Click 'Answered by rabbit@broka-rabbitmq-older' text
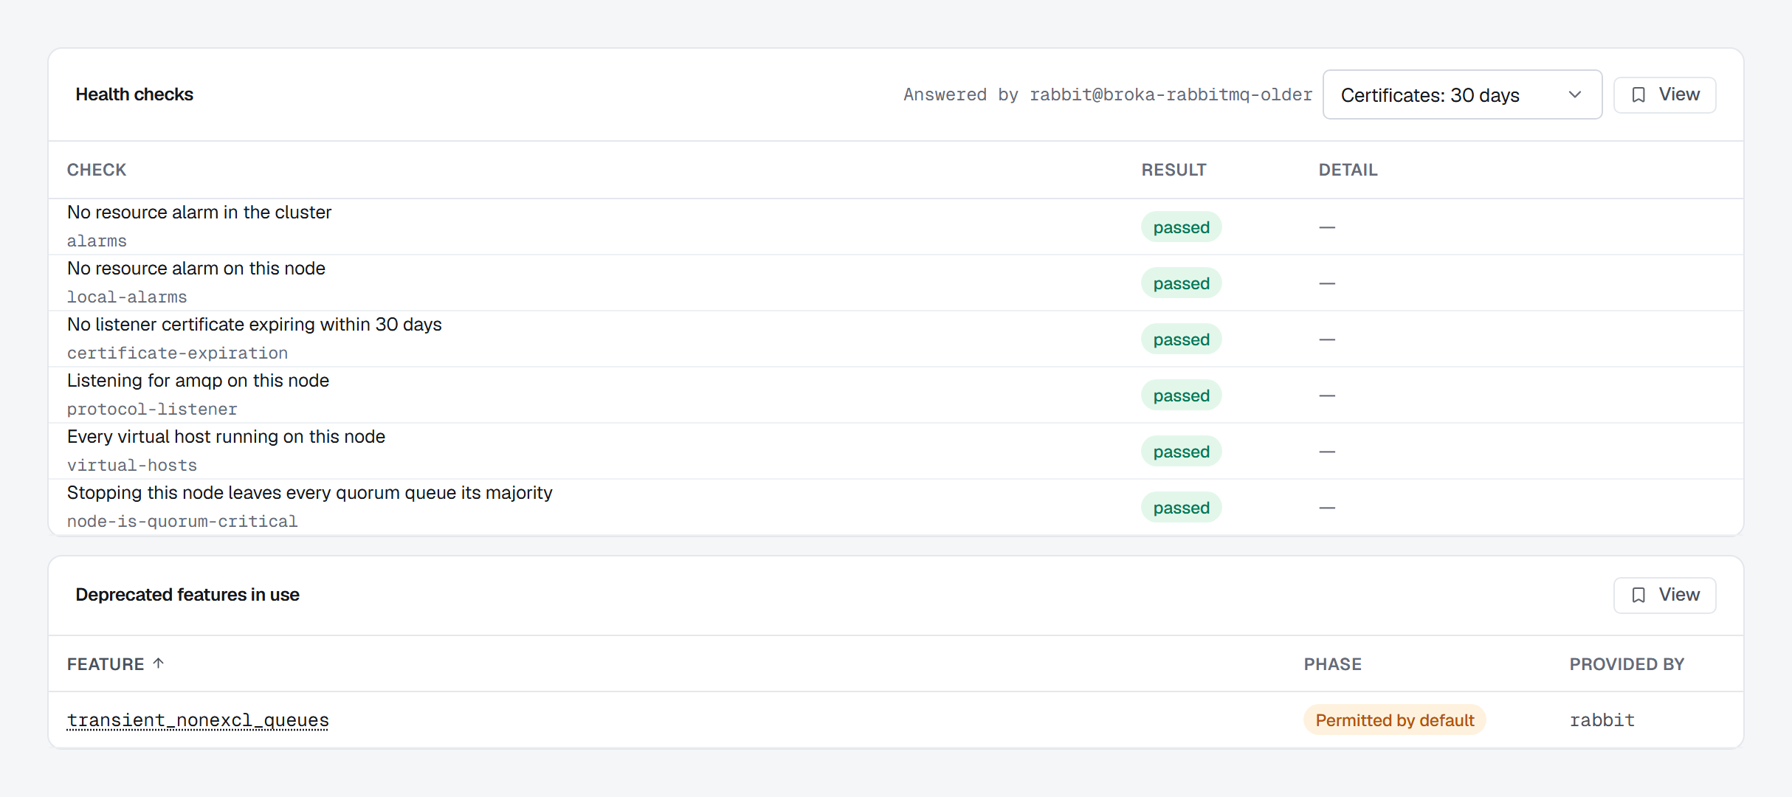 click(x=1108, y=94)
